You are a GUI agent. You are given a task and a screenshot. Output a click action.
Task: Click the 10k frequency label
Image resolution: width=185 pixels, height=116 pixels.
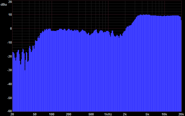[164, 114]
